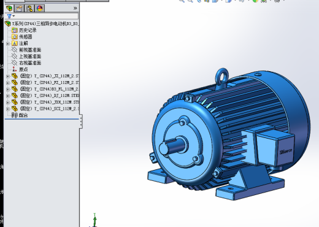
Task: Select part (固定) Y_(IP44)_FZ_112M_2
Action: point(45,83)
